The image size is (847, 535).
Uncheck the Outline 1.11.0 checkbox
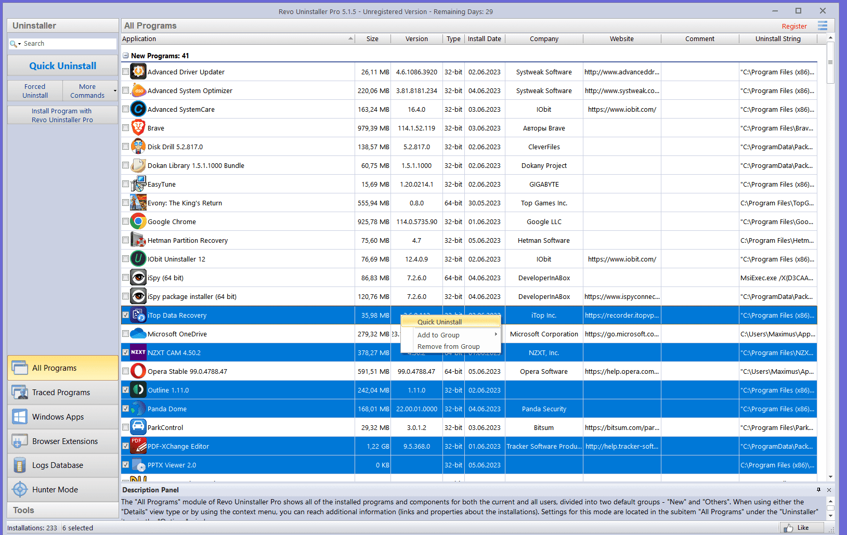(x=125, y=390)
